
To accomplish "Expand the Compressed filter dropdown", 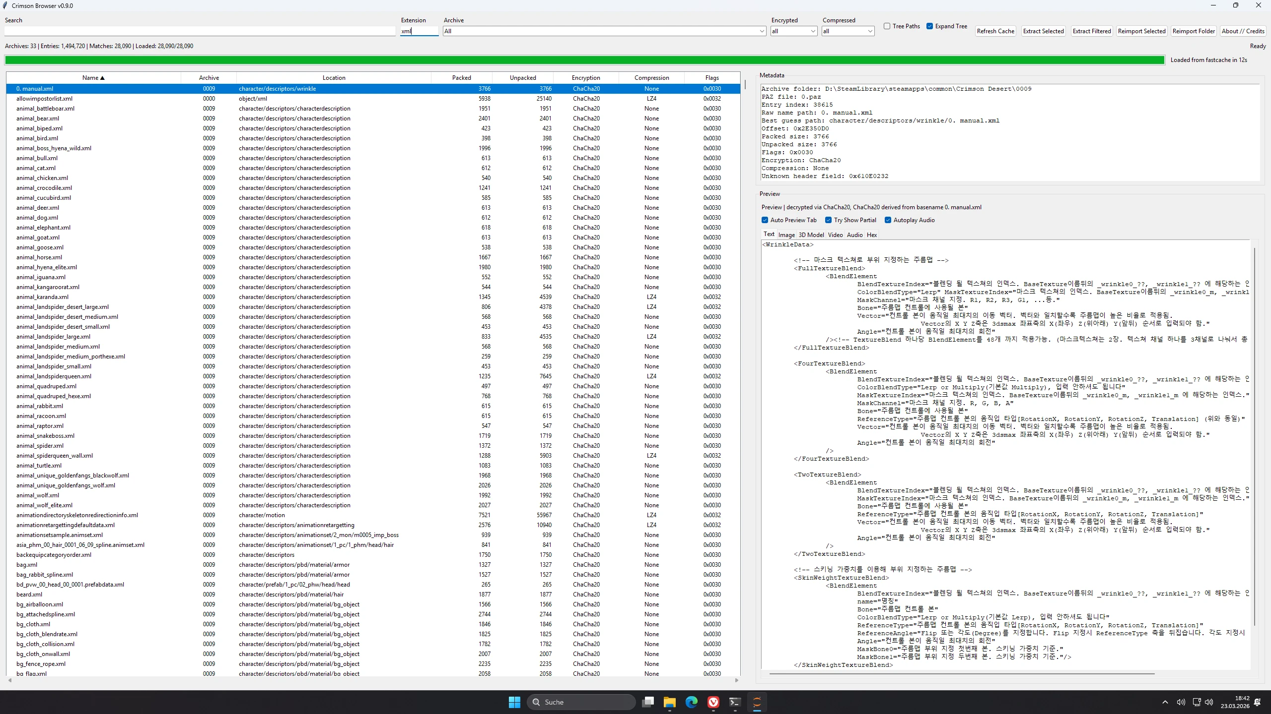I will (870, 31).
